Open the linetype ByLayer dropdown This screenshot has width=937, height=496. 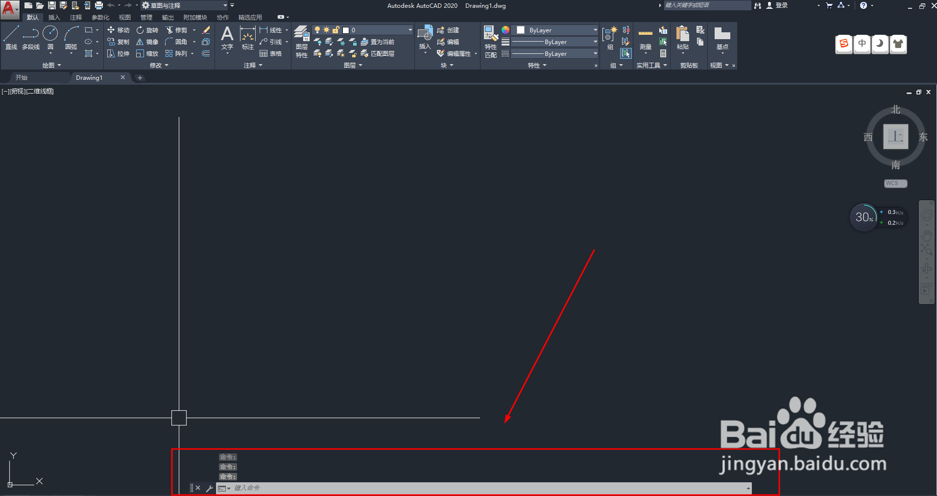[555, 53]
